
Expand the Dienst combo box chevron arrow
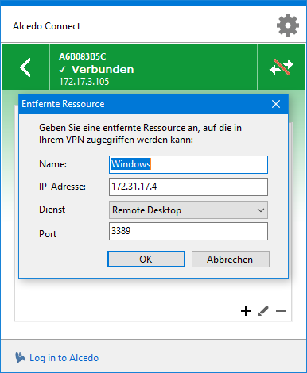[x=261, y=210]
